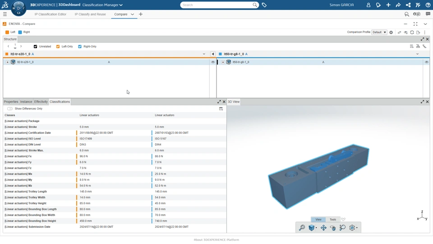Switch to IP Classify and Reuse tab
Image resolution: width=433 pixels, height=244 pixels.
click(x=90, y=14)
